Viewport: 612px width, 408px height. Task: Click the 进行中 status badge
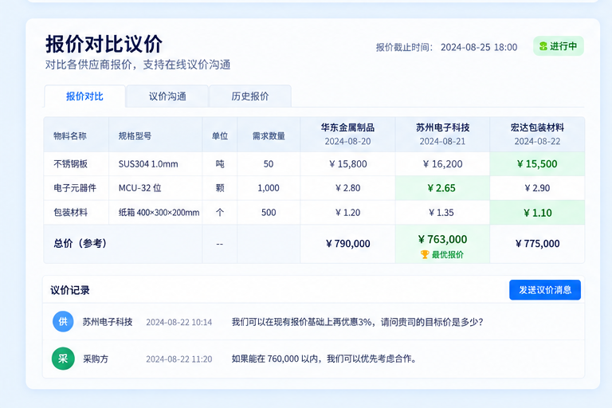[x=558, y=46]
